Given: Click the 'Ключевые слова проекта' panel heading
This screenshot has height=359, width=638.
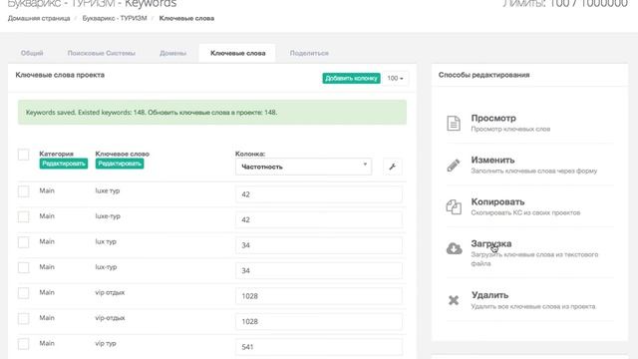Looking at the screenshot, I should 60,75.
